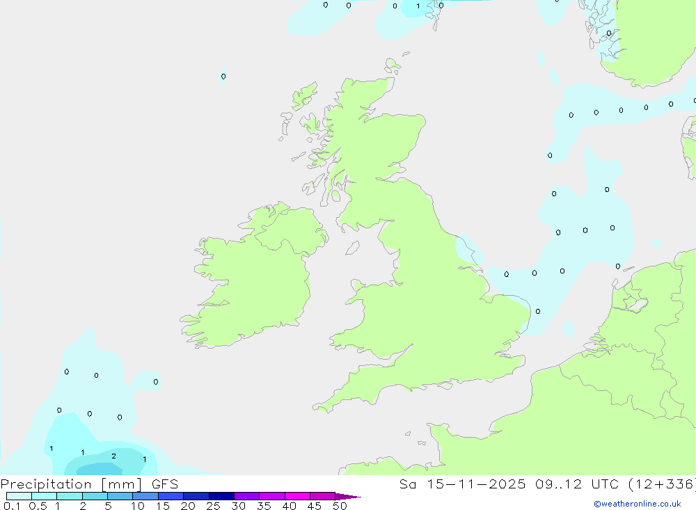The height and width of the screenshot is (510, 696).
Task: Click the '0.1' legend scale label
Action: click(12, 506)
